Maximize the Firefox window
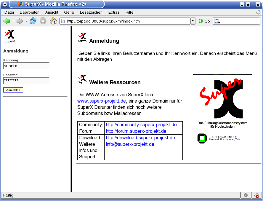This screenshot has width=263, height=201. [x=248, y=4]
